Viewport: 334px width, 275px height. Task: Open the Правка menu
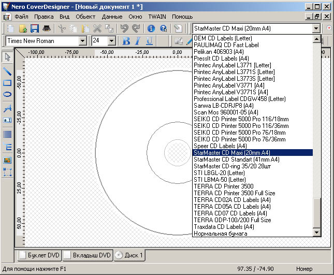(44, 17)
